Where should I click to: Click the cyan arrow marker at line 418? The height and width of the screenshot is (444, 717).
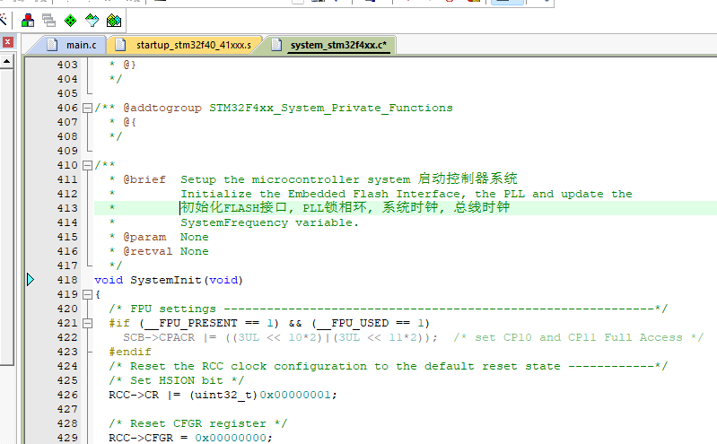[x=31, y=280]
